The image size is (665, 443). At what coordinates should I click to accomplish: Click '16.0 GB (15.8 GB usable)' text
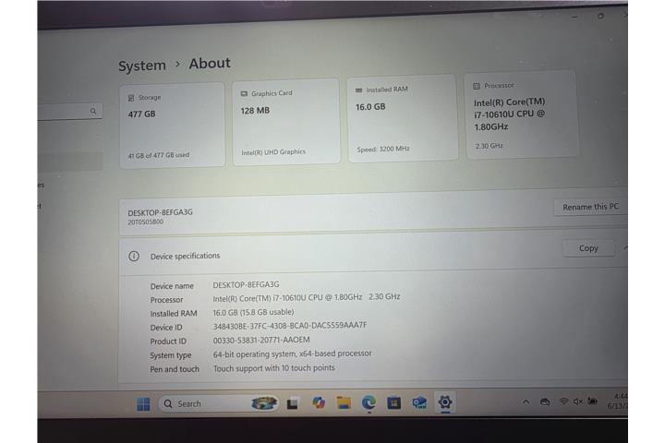tap(253, 312)
